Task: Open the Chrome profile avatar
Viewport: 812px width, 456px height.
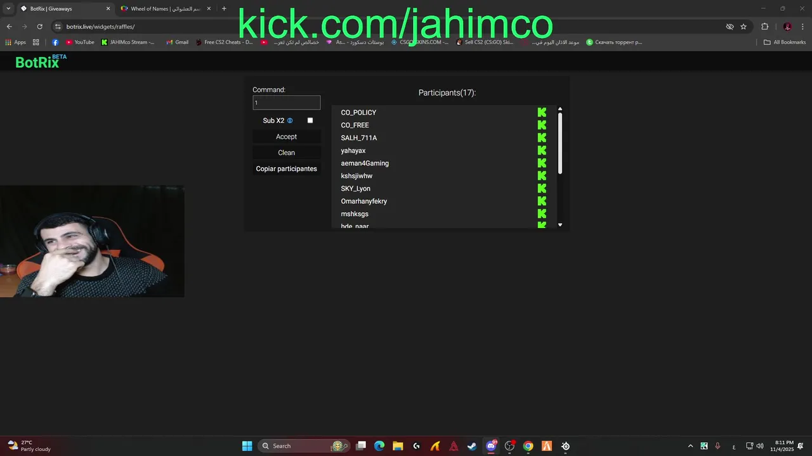Action: pyautogui.click(x=787, y=27)
